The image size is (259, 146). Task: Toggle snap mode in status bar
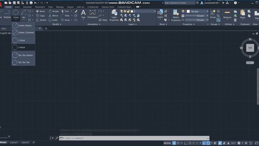coord(178,143)
